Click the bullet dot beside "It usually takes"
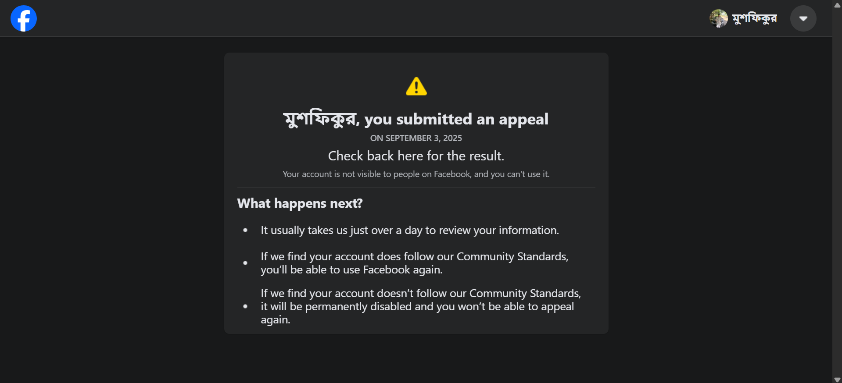Screen dimensions: 842x383 pyautogui.click(x=245, y=231)
